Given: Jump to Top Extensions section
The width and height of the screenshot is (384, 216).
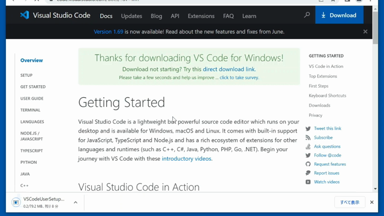Looking at the screenshot, I should 323,76.
